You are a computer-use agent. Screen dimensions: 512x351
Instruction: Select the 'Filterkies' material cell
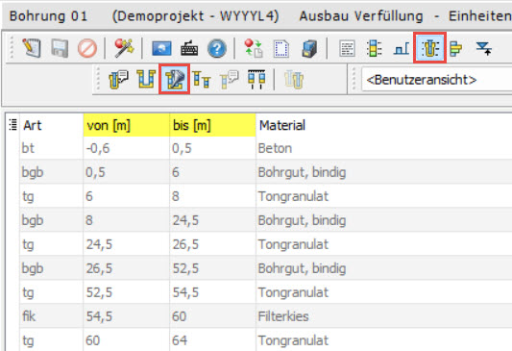(384, 316)
